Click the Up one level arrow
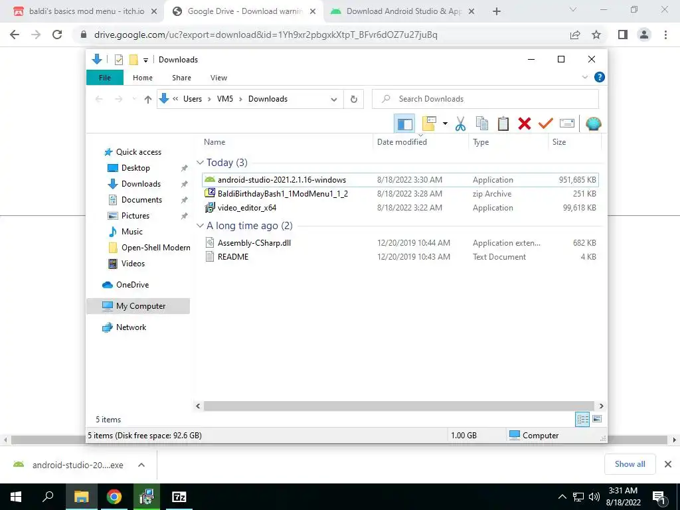The width and height of the screenshot is (680, 510). pos(148,100)
